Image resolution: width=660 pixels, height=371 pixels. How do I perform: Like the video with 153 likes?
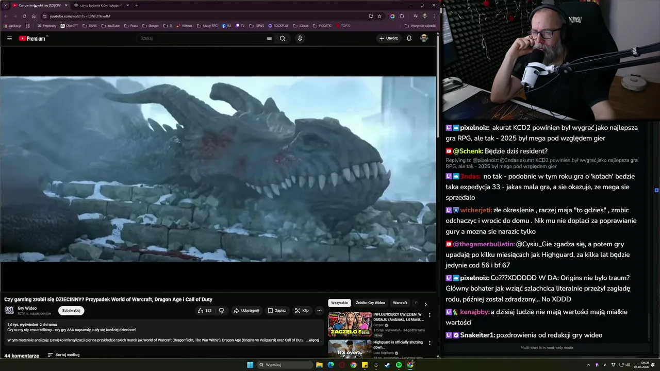click(x=205, y=311)
